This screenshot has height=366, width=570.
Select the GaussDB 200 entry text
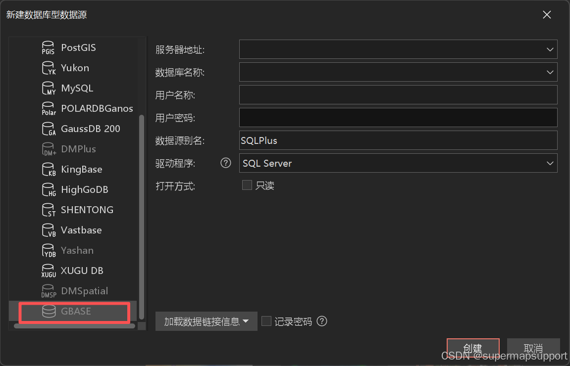pyautogui.click(x=91, y=129)
